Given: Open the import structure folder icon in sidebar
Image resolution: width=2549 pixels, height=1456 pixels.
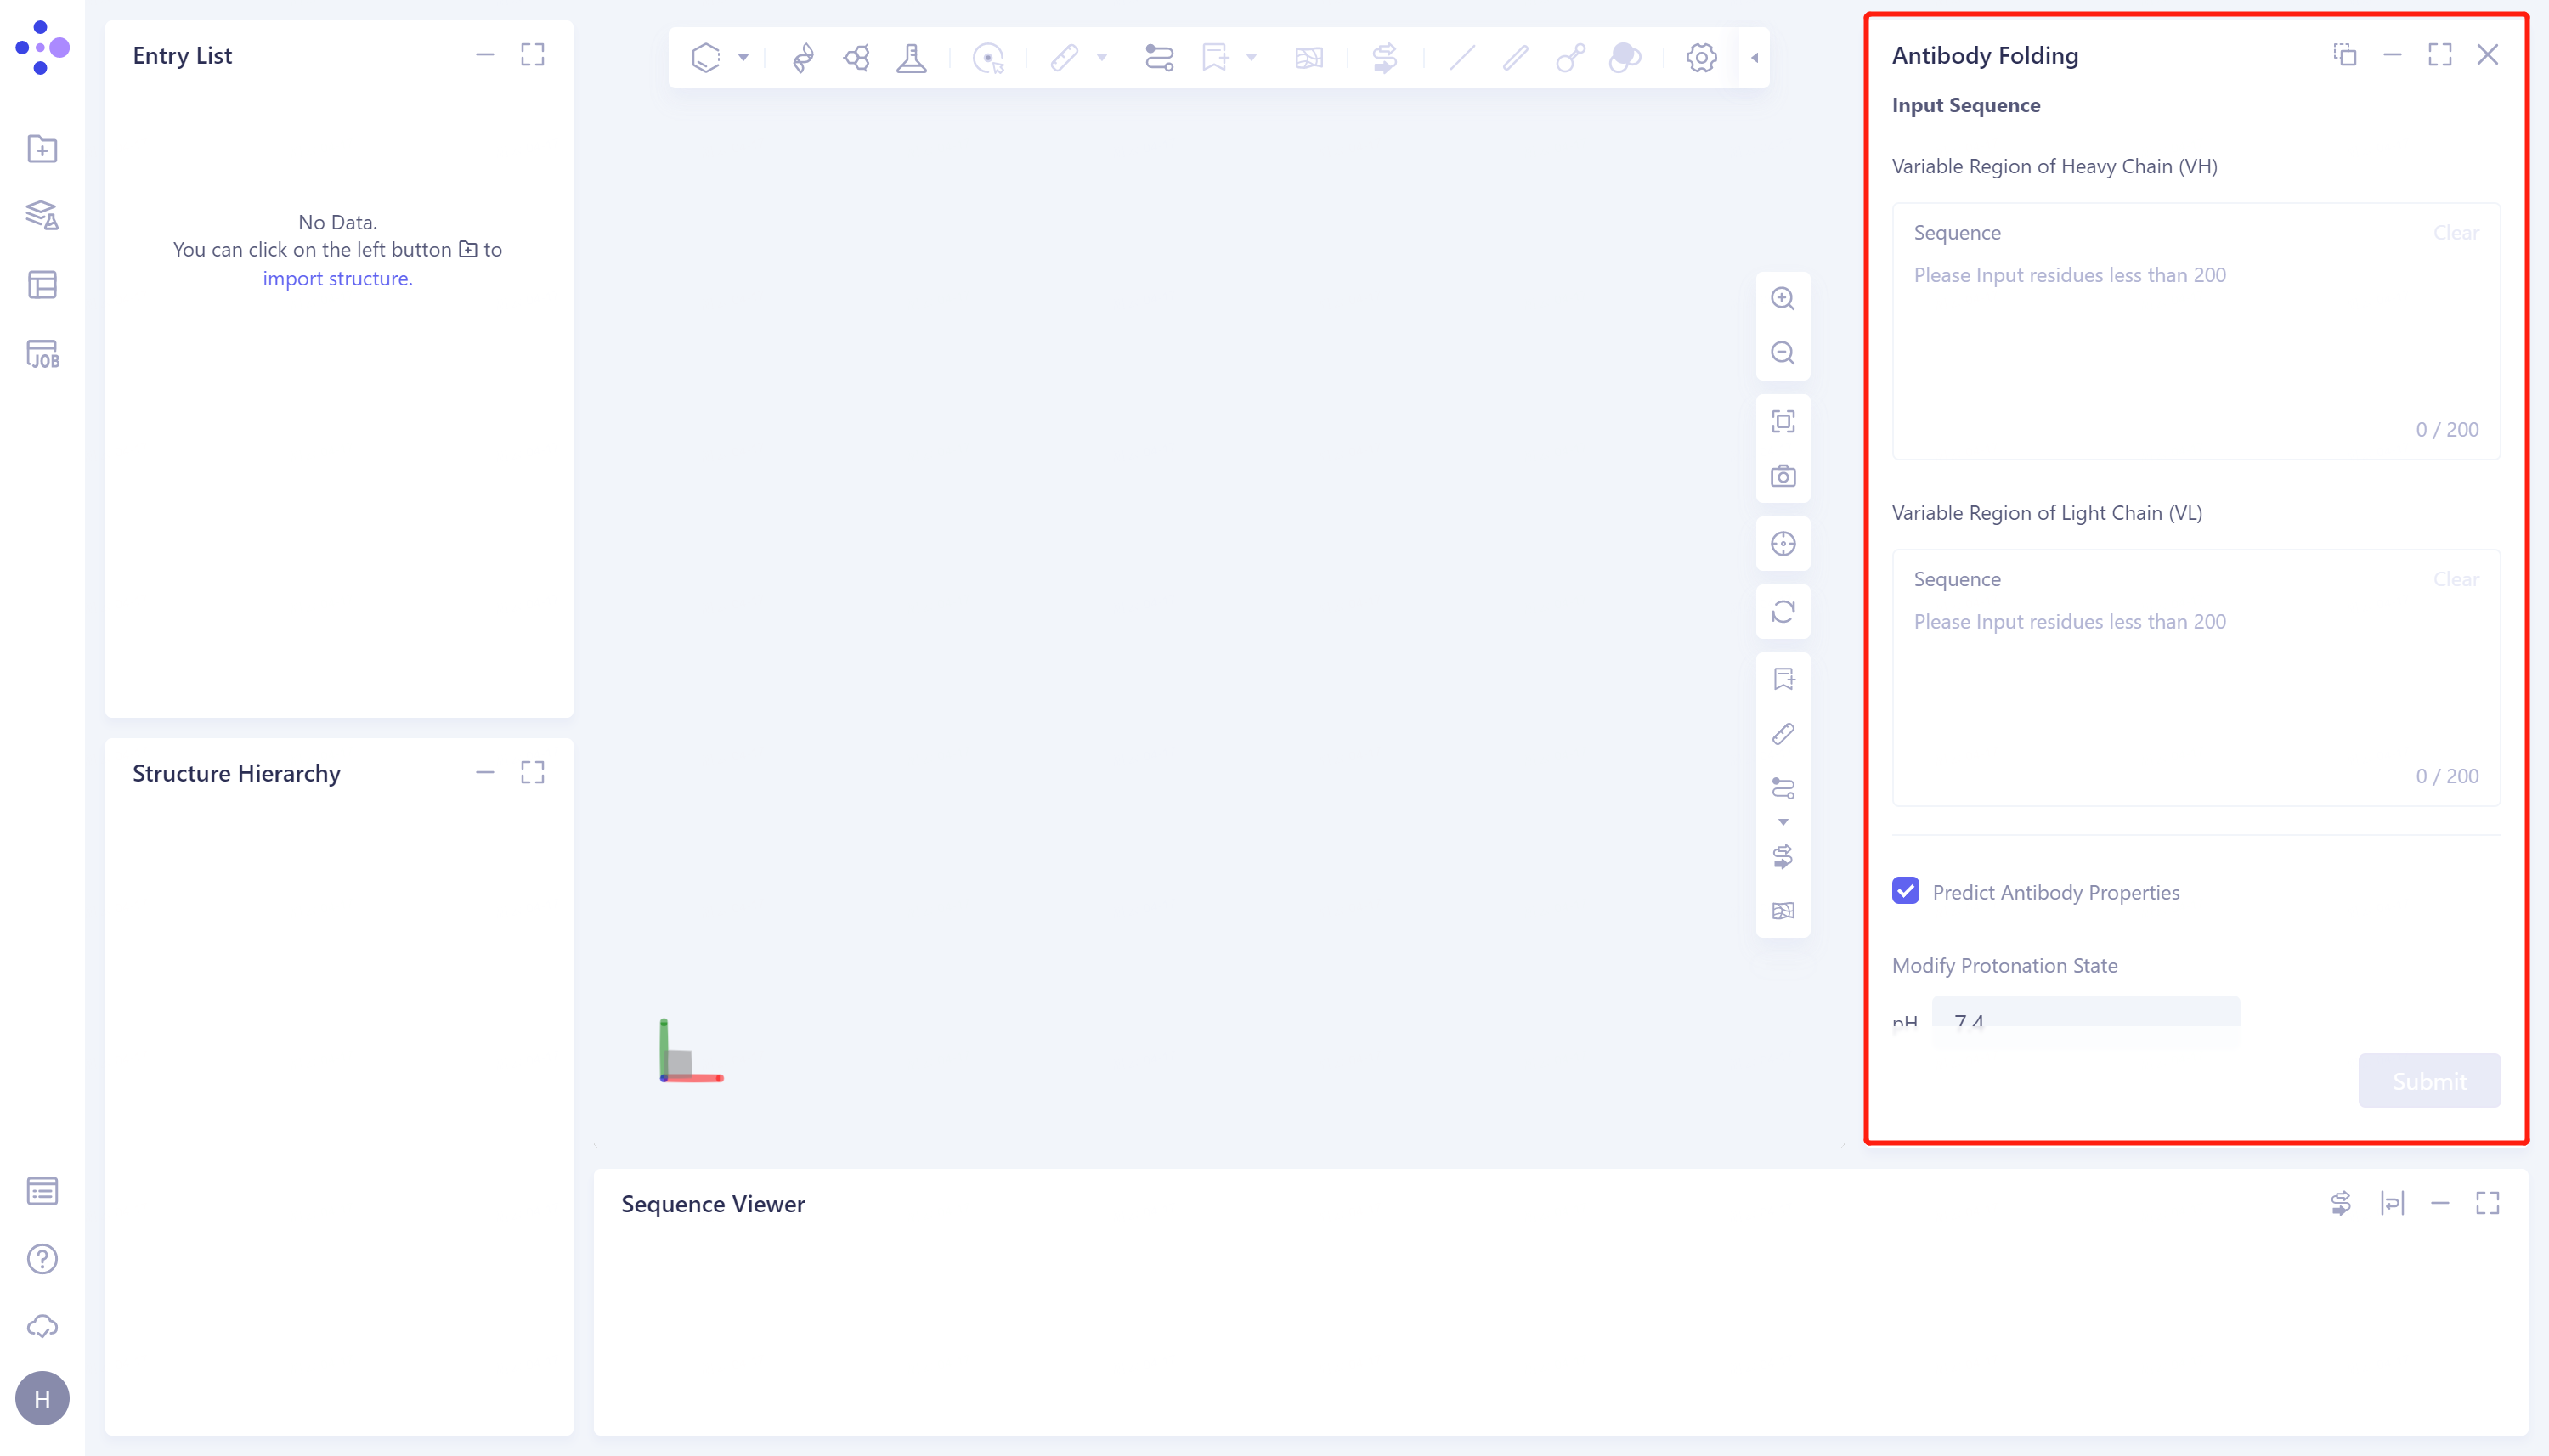Looking at the screenshot, I should 42,149.
